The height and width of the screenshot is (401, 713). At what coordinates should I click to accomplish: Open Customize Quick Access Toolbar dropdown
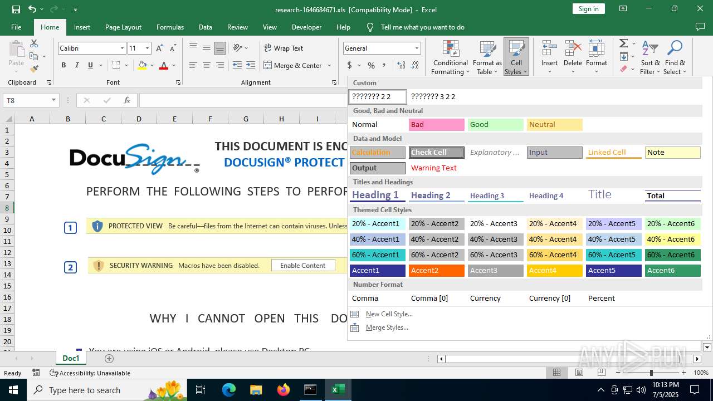point(75,9)
